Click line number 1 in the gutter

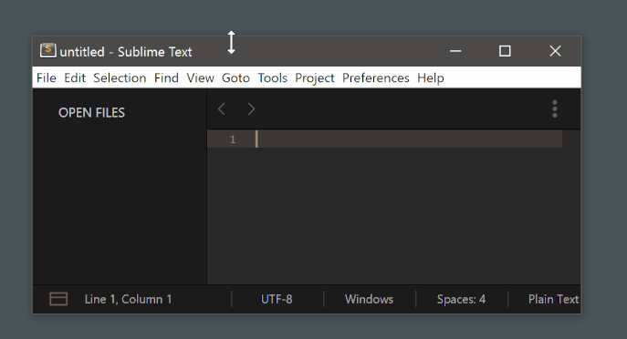pyautogui.click(x=233, y=139)
